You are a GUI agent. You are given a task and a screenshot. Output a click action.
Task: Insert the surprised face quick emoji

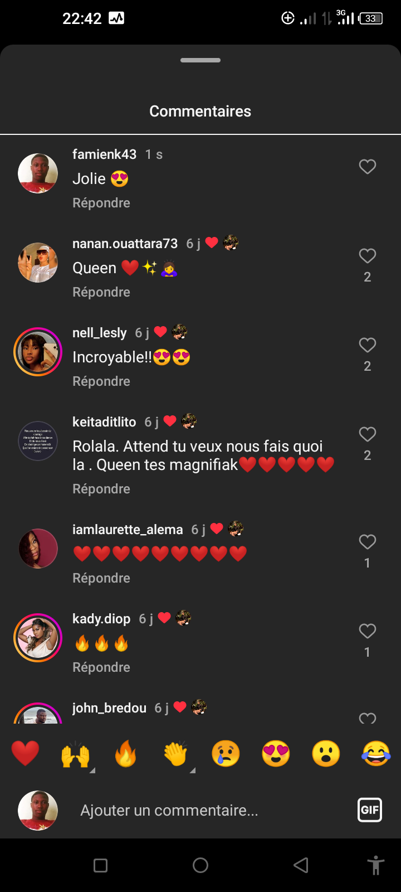coord(326,754)
